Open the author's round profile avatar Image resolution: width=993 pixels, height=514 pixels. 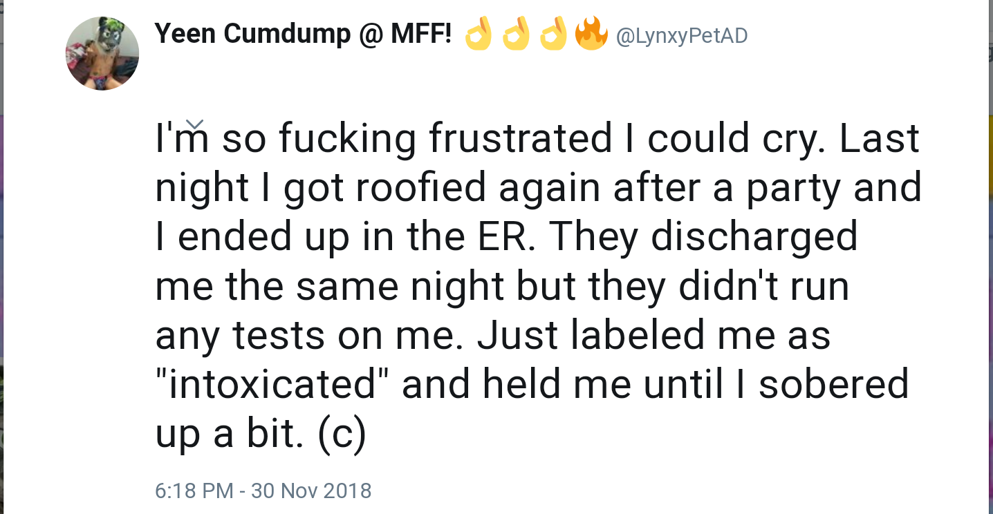click(102, 54)
